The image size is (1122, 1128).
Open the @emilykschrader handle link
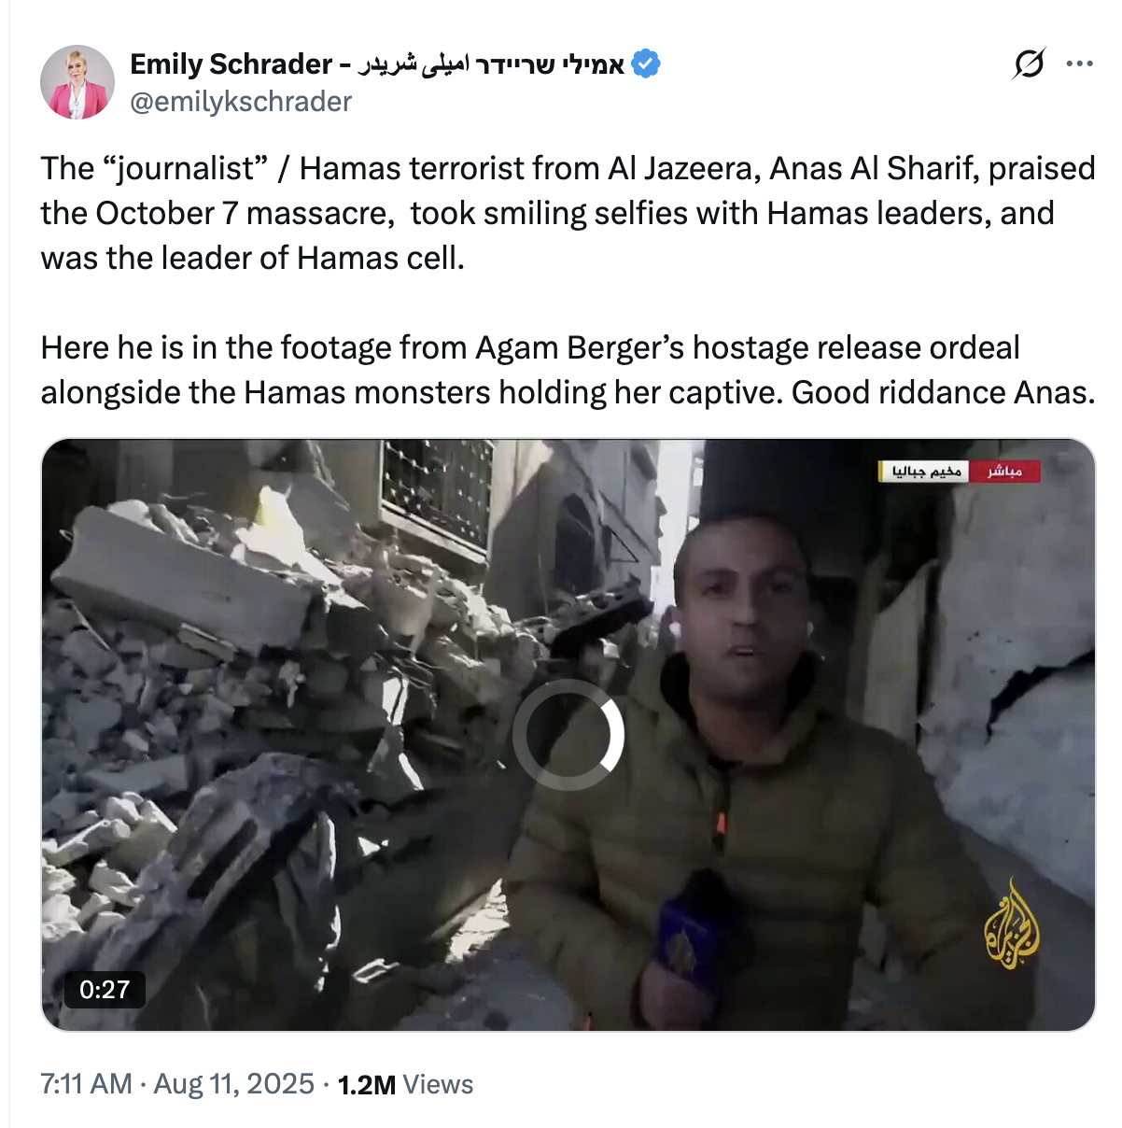241,101
